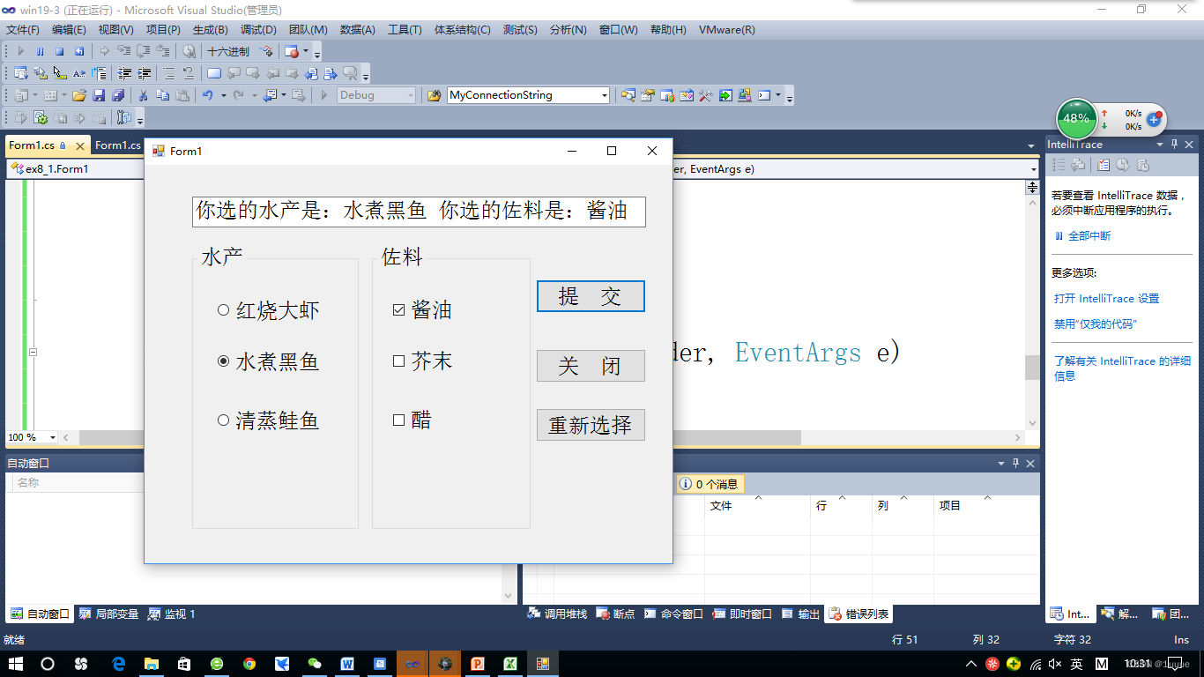Click the 重新选择 button in Form1
Viewport: 1204px width, 677px height.
591,425
